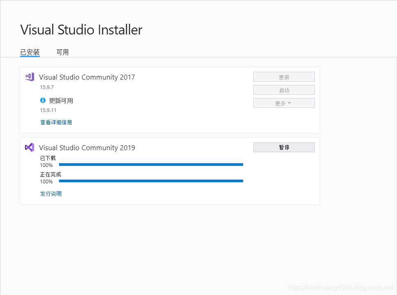
Task: Launch Visual Studio 2017 with the 启动 button
Action: pyautogui.click(x=284, y=90)
